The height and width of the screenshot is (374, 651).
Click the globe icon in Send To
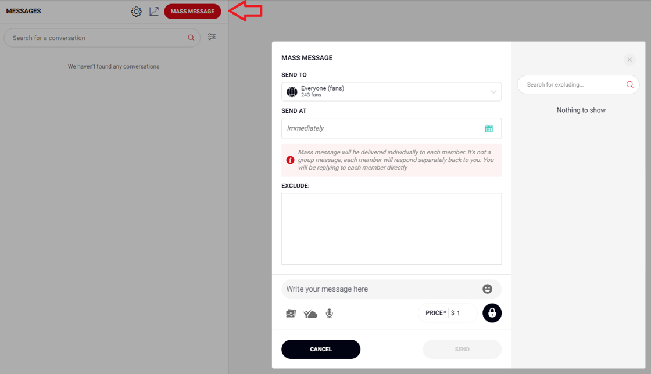pos(292,92)
